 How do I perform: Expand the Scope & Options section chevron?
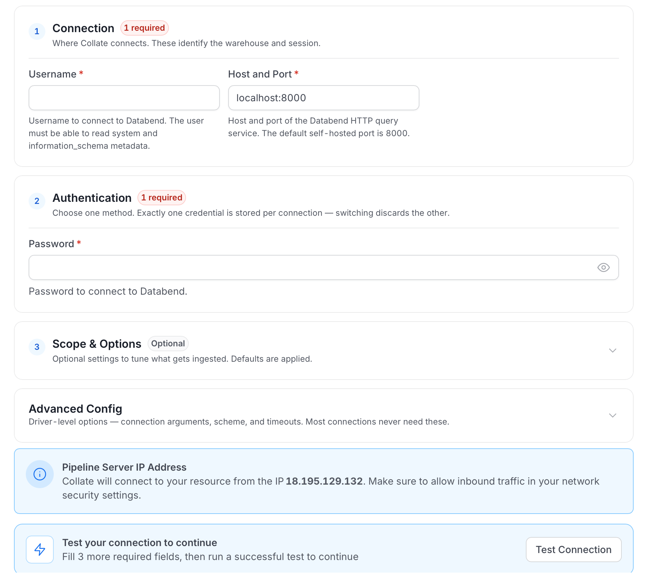tap(613, 350)
